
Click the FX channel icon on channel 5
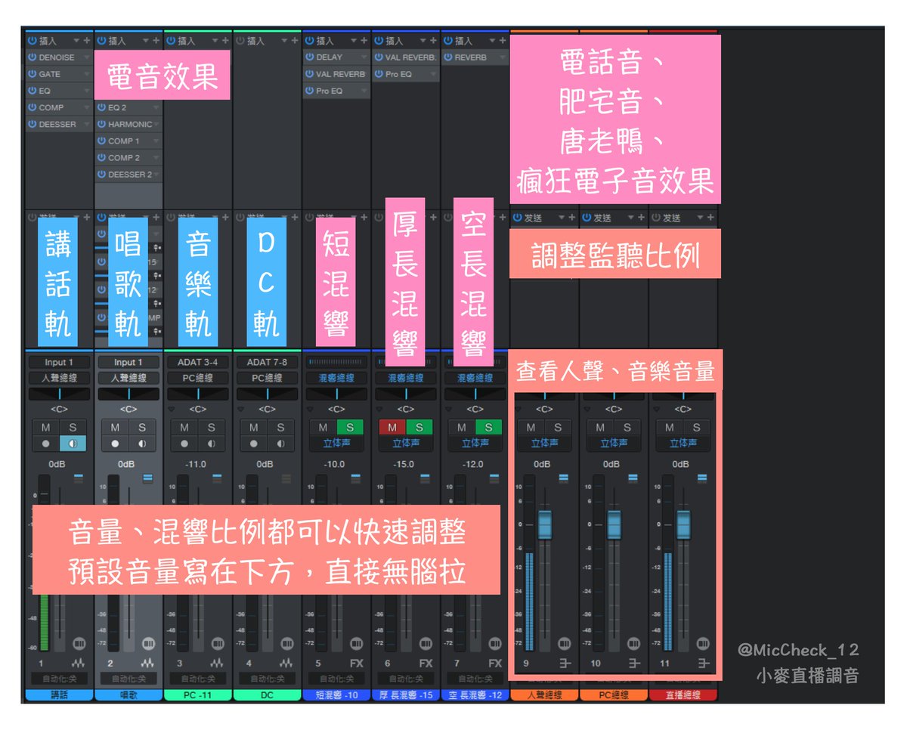[356, 663]
